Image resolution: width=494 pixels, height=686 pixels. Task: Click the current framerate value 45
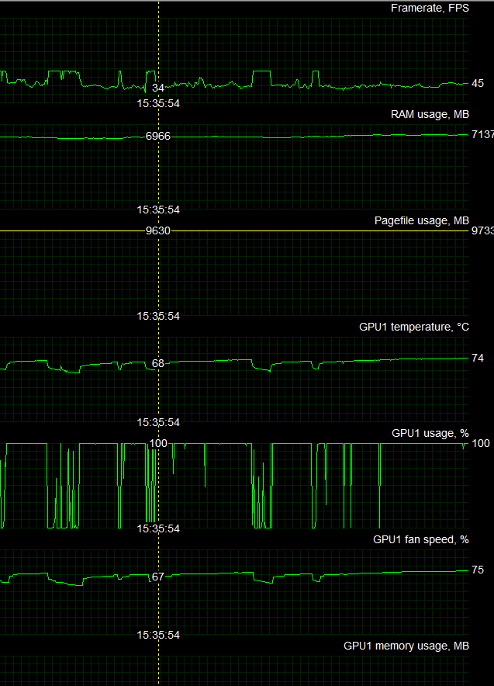(478, 84)
